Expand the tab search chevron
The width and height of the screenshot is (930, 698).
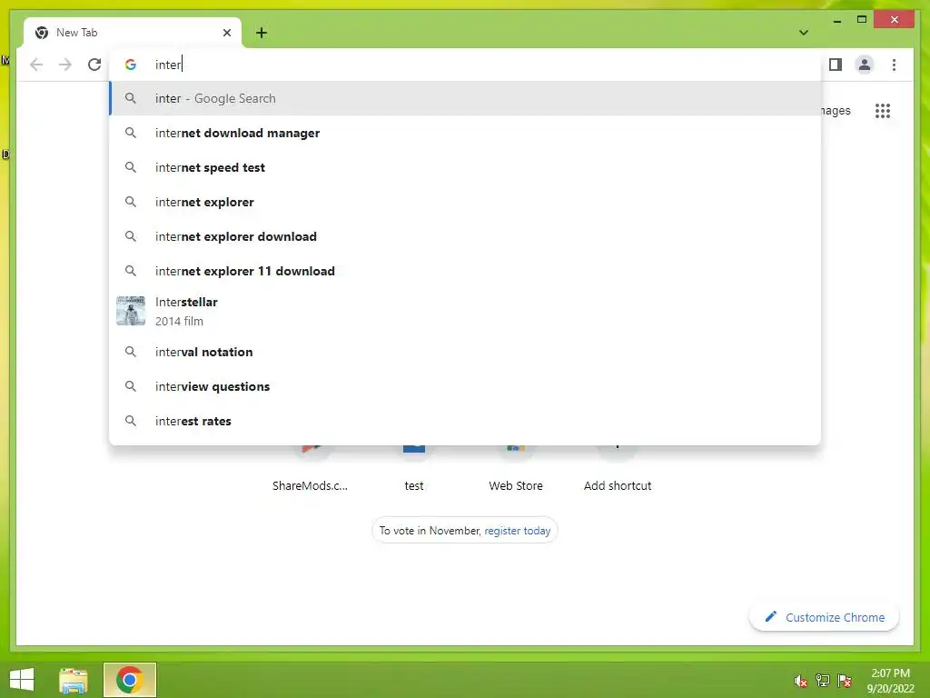click(804, 33)
